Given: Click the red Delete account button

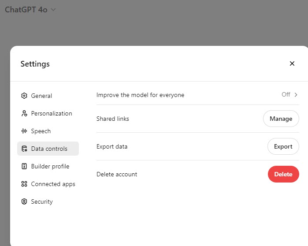Looking at the screenshot, I should click(x=283, y=174).
